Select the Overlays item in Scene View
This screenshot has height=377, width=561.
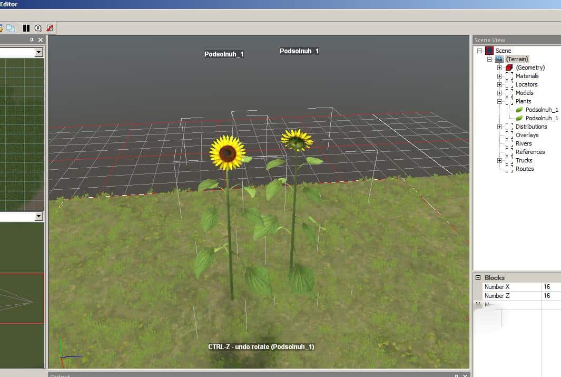coord(527,135)
